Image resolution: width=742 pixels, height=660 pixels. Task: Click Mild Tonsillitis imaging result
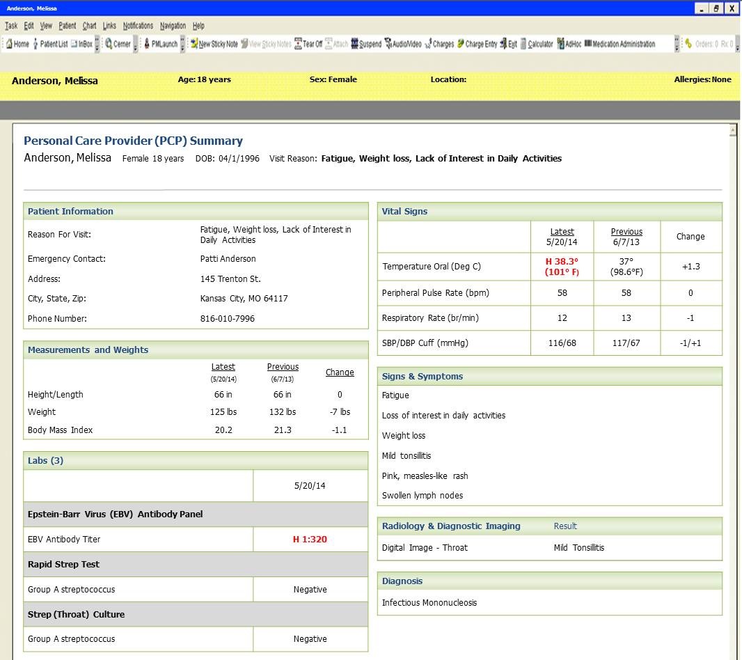[x=578, y=548]
